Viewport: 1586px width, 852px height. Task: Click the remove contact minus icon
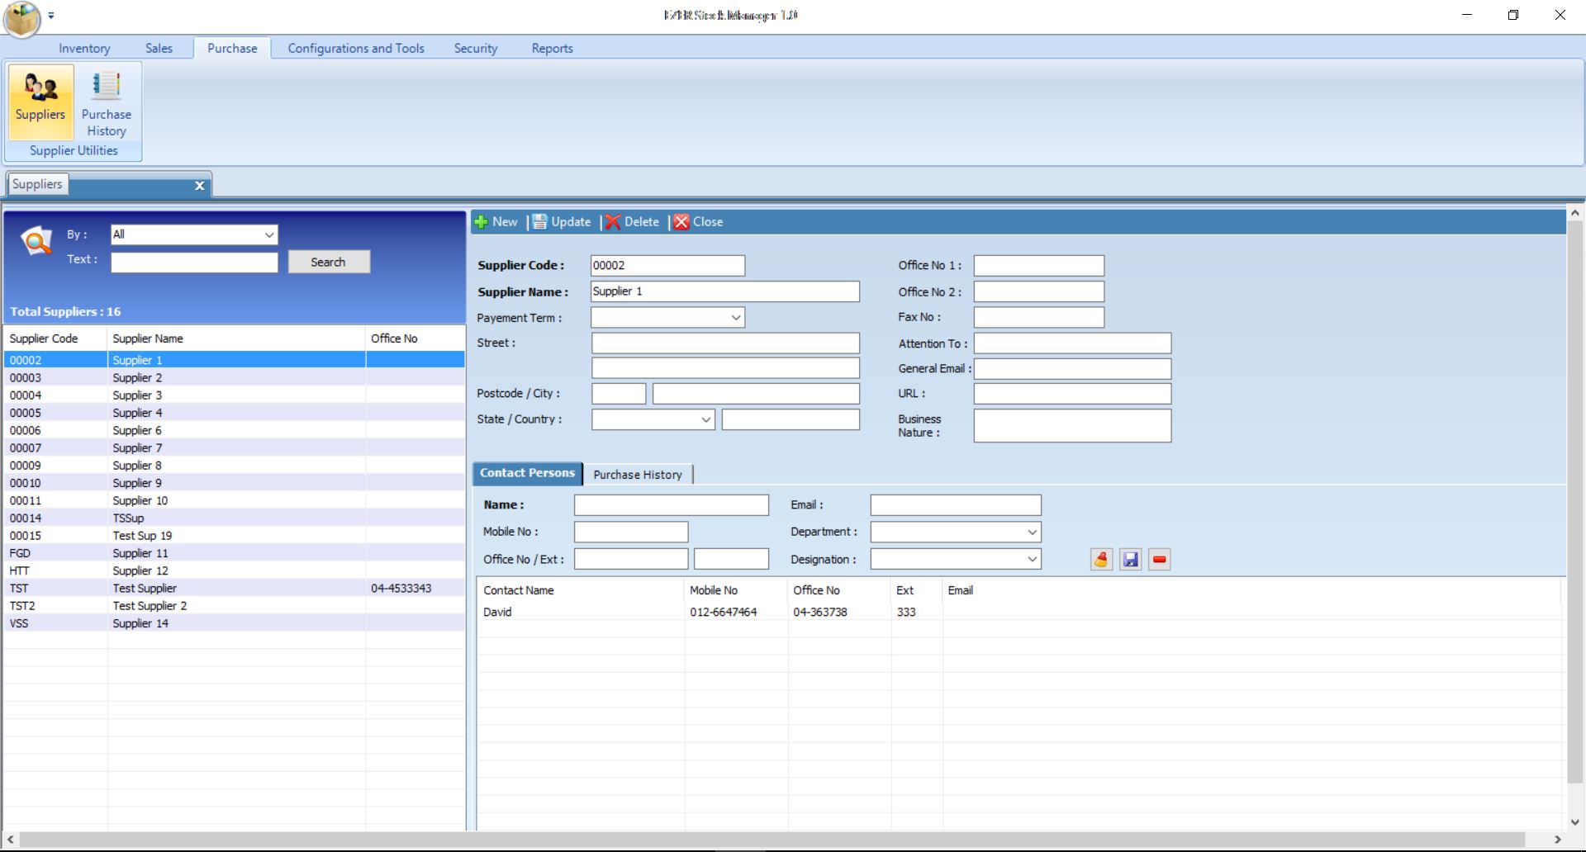(1160, 560)
